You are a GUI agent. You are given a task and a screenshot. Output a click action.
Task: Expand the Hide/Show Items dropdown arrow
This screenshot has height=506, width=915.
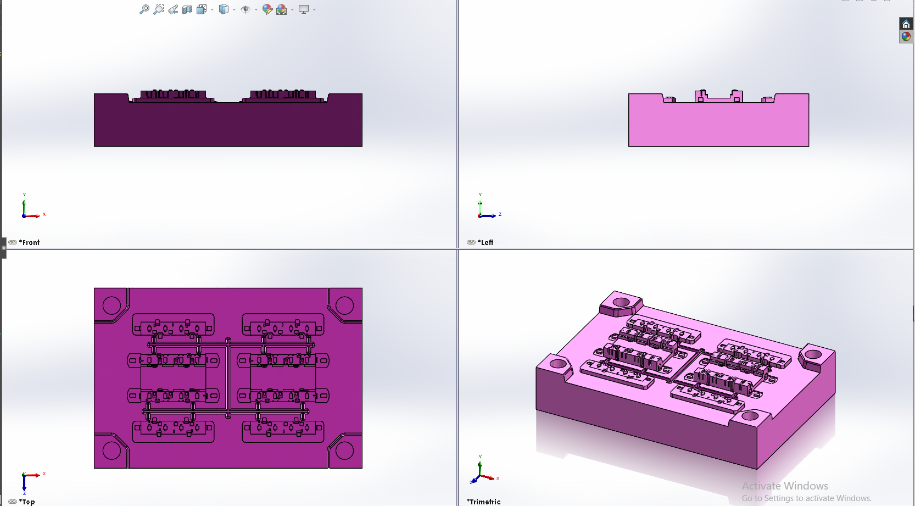[x=256, y=9]
